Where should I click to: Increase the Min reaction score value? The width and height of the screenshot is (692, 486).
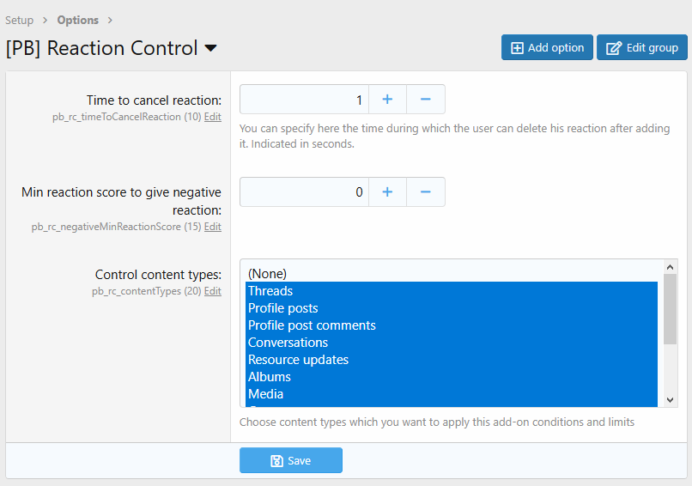coord(387,192)
